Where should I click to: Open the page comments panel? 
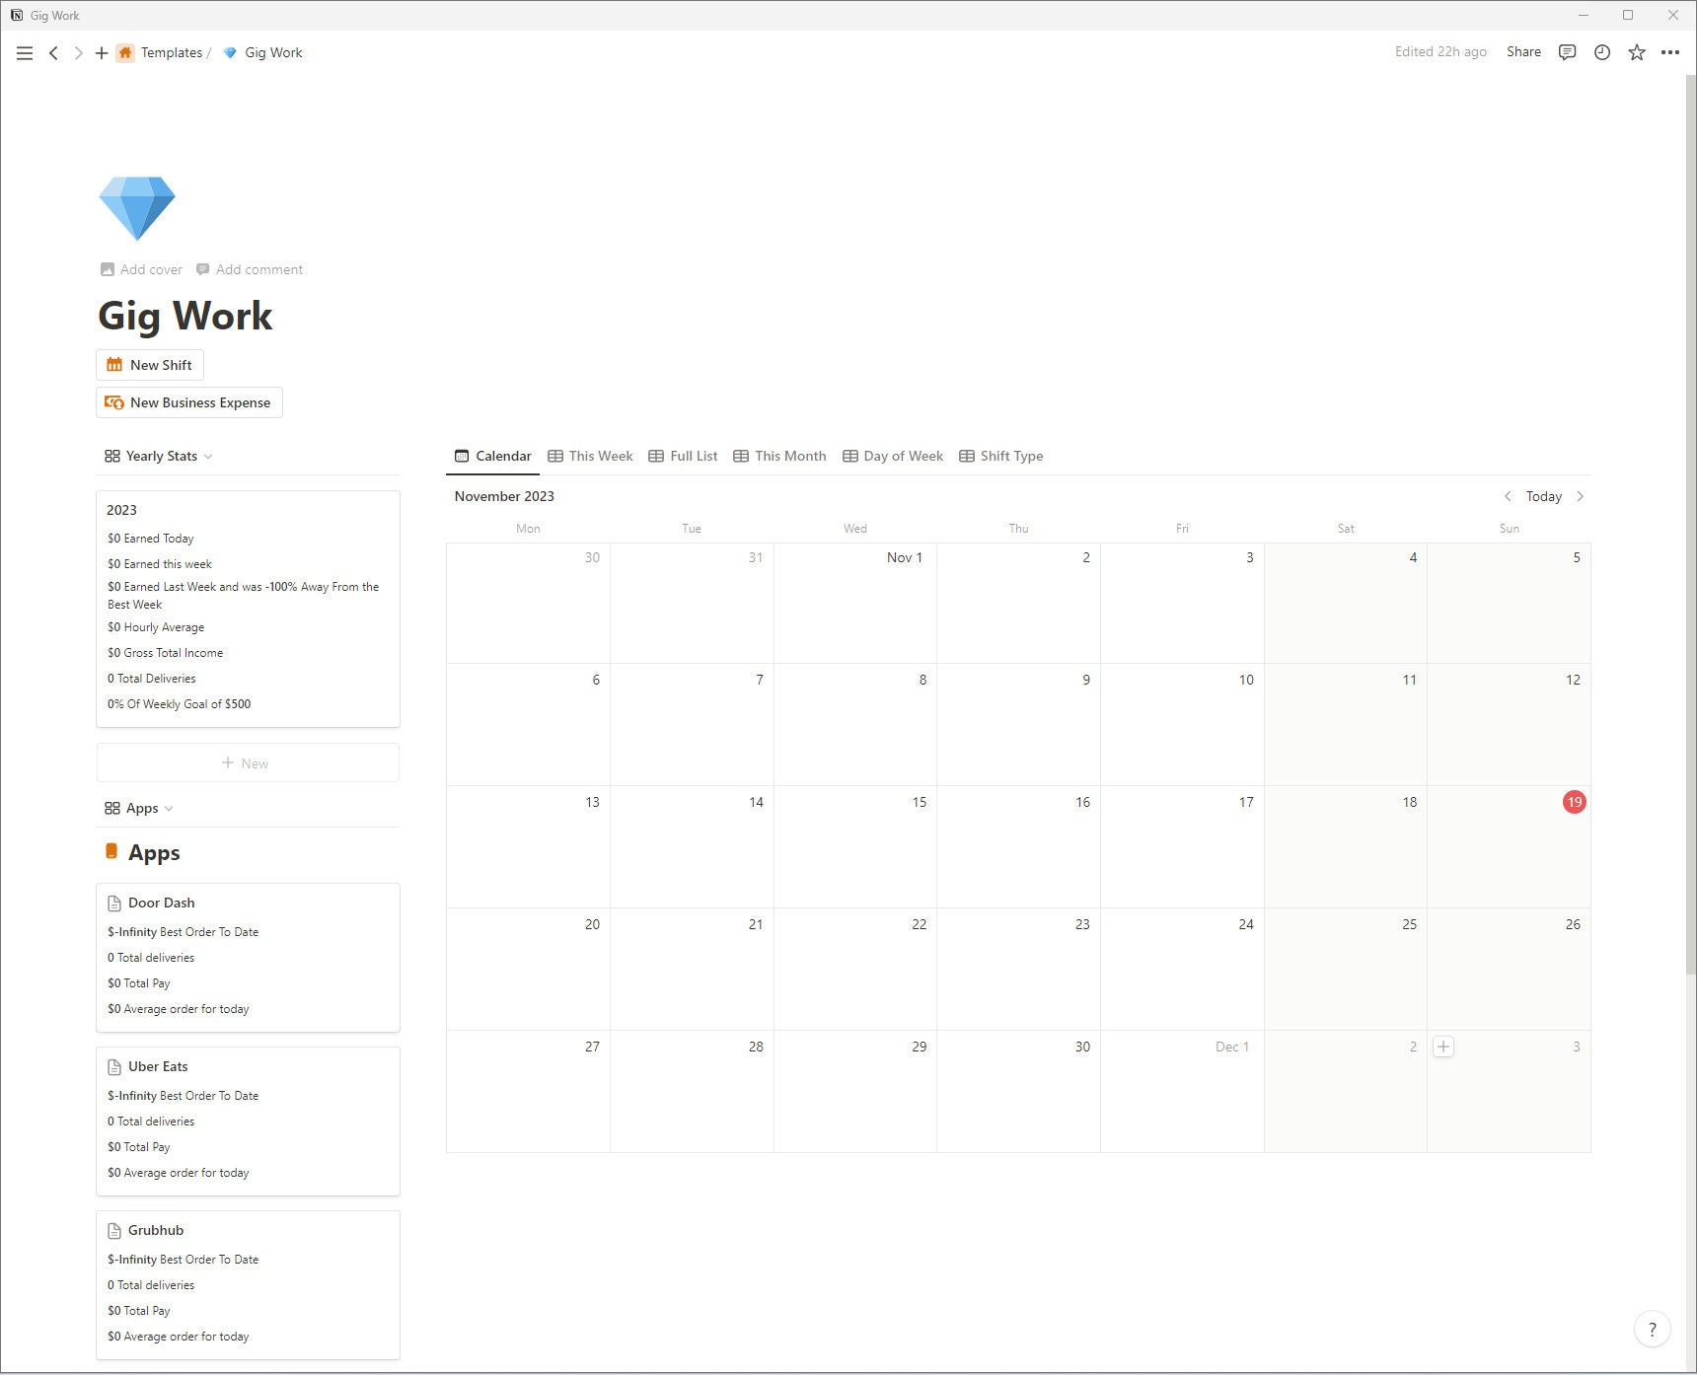click(x=1566, y=52)
